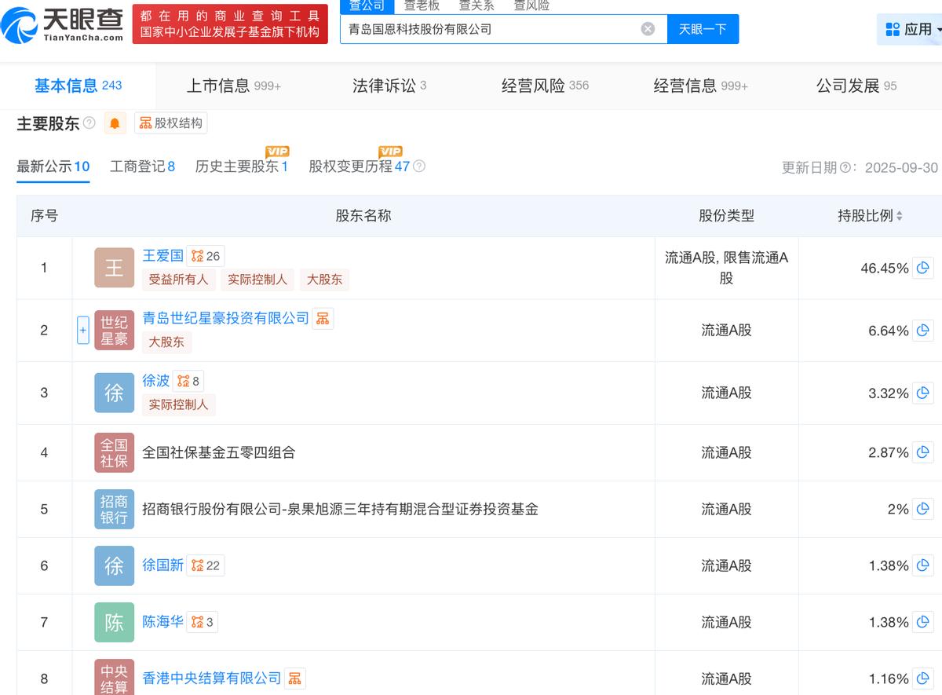The height and width of the screenshot is (695, 942).
Task: Open shareholder 陈海华's profile link
Action: click(x=162, y=622)
